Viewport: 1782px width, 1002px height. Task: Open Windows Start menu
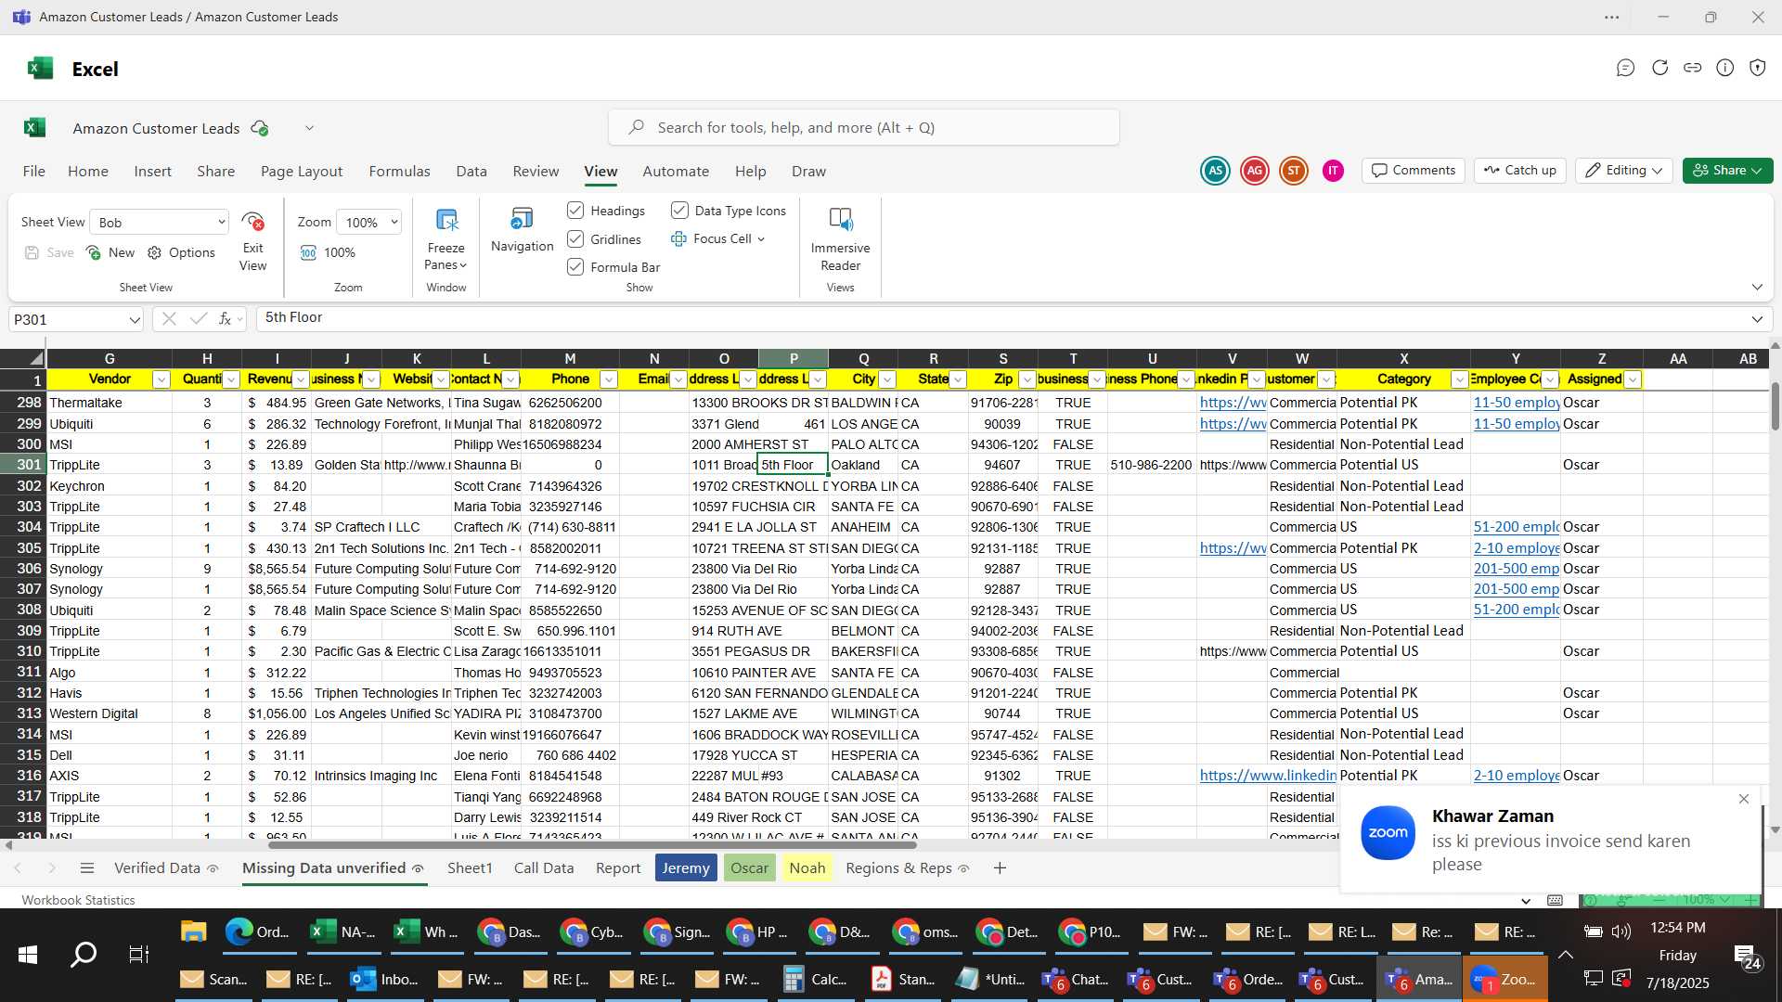[x=28, y=955]
